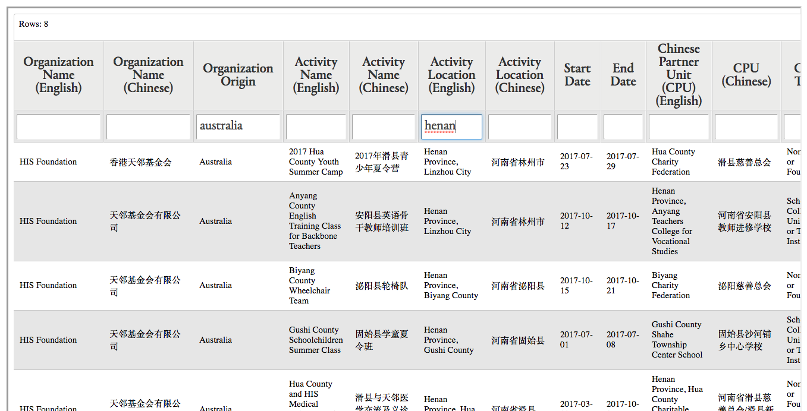Focus the Organization Name (English) filter box
The width and height of the screenshot is (807, 411).
[58, 127]
